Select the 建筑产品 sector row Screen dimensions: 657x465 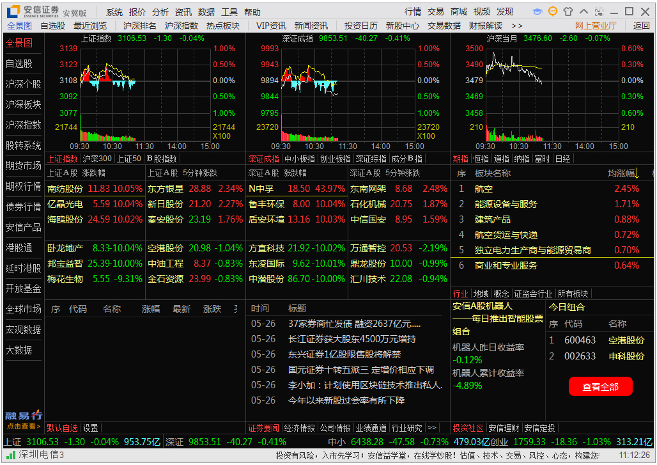tap(552, 220)
